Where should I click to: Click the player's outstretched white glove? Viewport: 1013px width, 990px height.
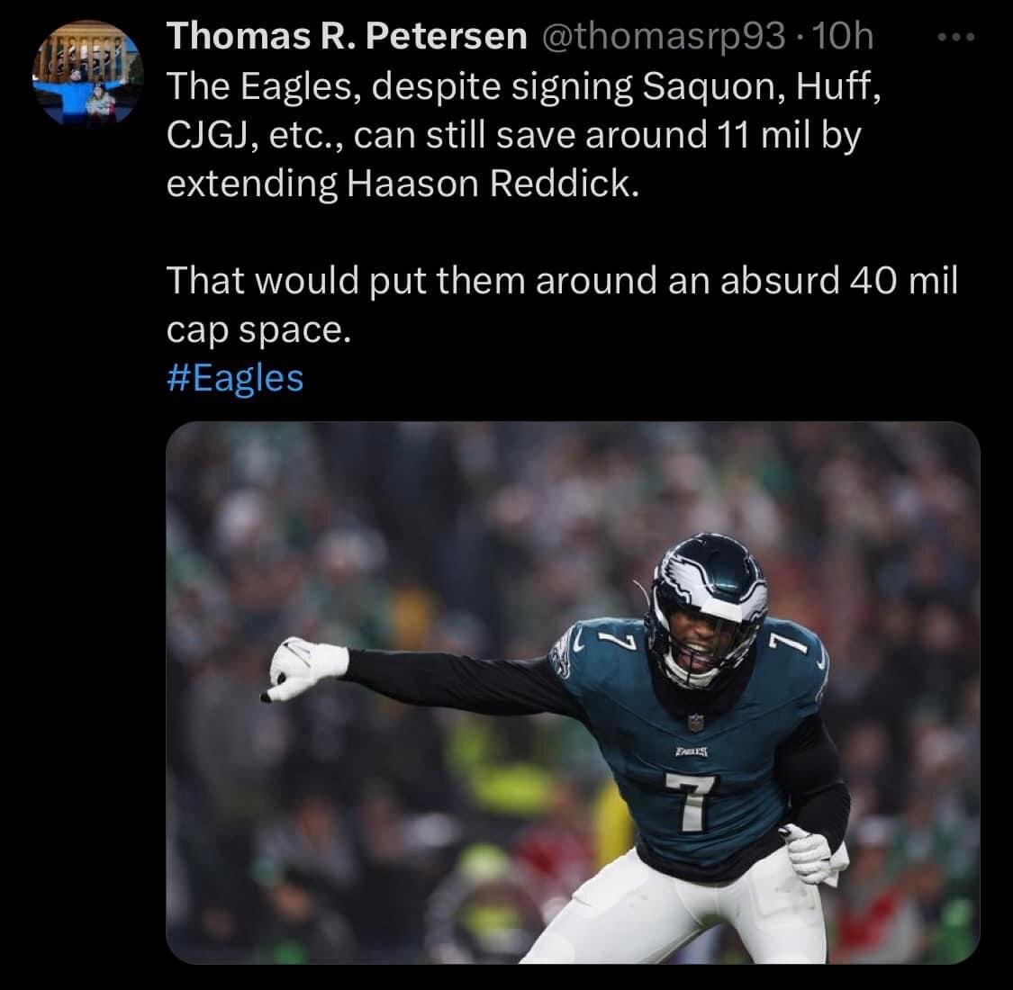(x=303, y=669)
